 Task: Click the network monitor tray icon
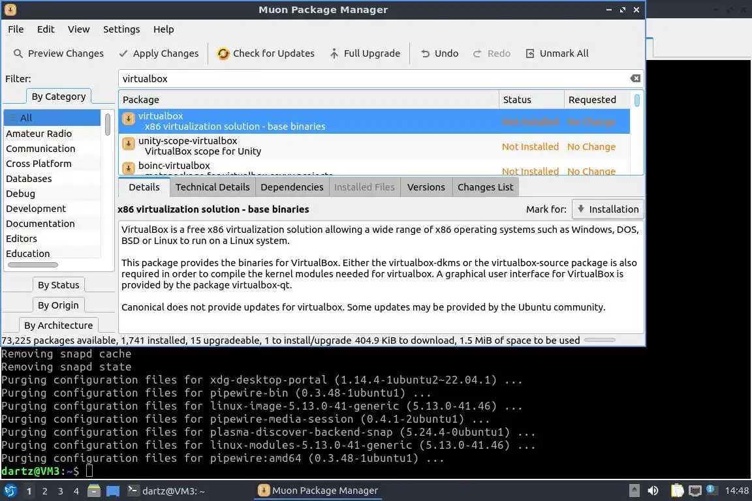tap(695, 491)
